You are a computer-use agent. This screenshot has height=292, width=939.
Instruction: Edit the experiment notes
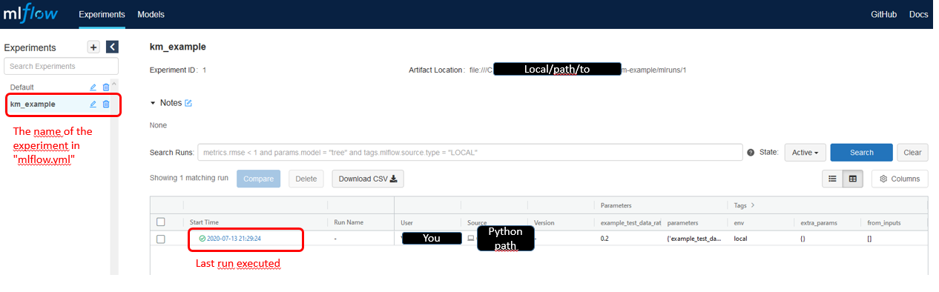188,103
